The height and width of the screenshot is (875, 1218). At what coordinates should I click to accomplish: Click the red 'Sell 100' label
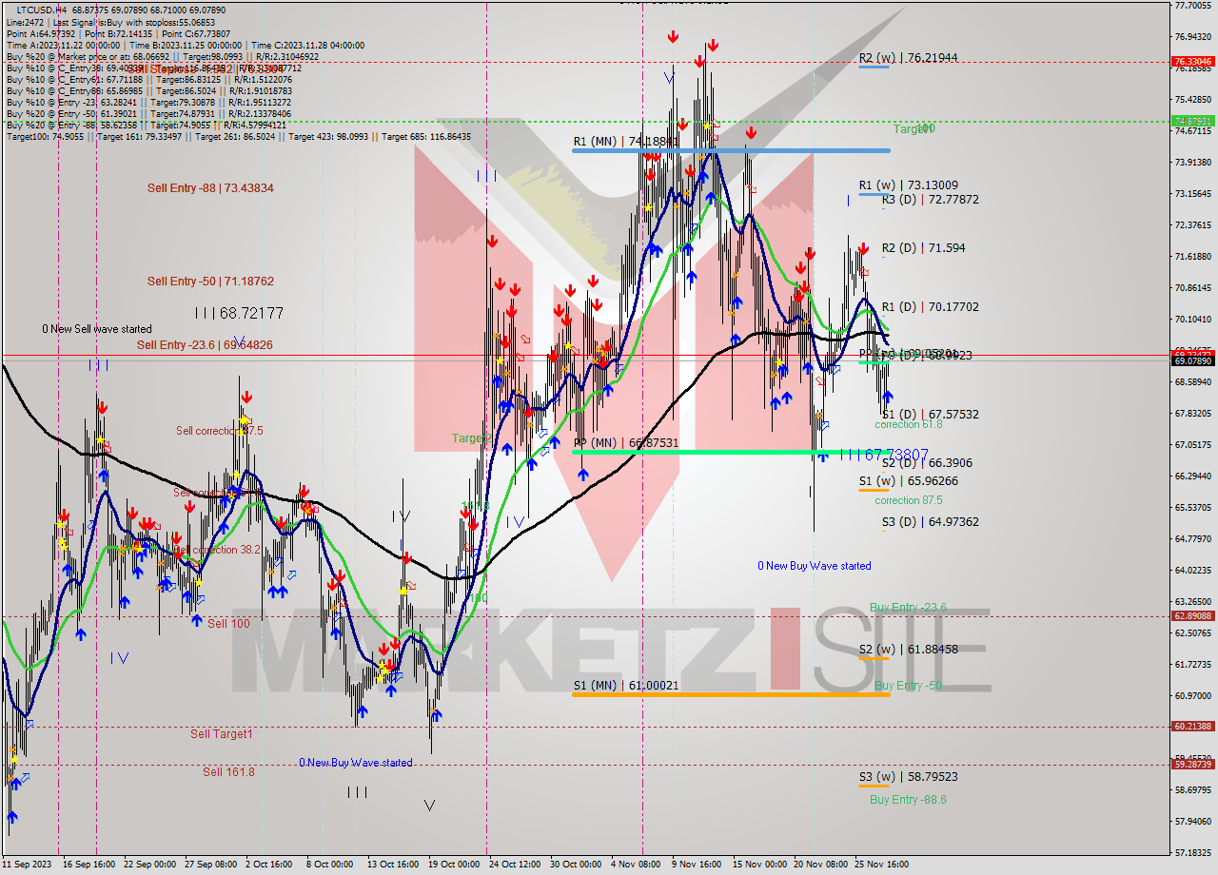(228, 624)
